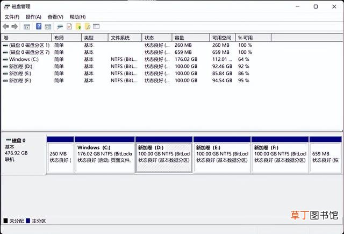Open the 操作(A) menu
This screenshot has height=234, width=344.
point(33,17)
